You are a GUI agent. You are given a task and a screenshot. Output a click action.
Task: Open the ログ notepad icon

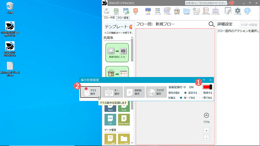coord(228,11)
